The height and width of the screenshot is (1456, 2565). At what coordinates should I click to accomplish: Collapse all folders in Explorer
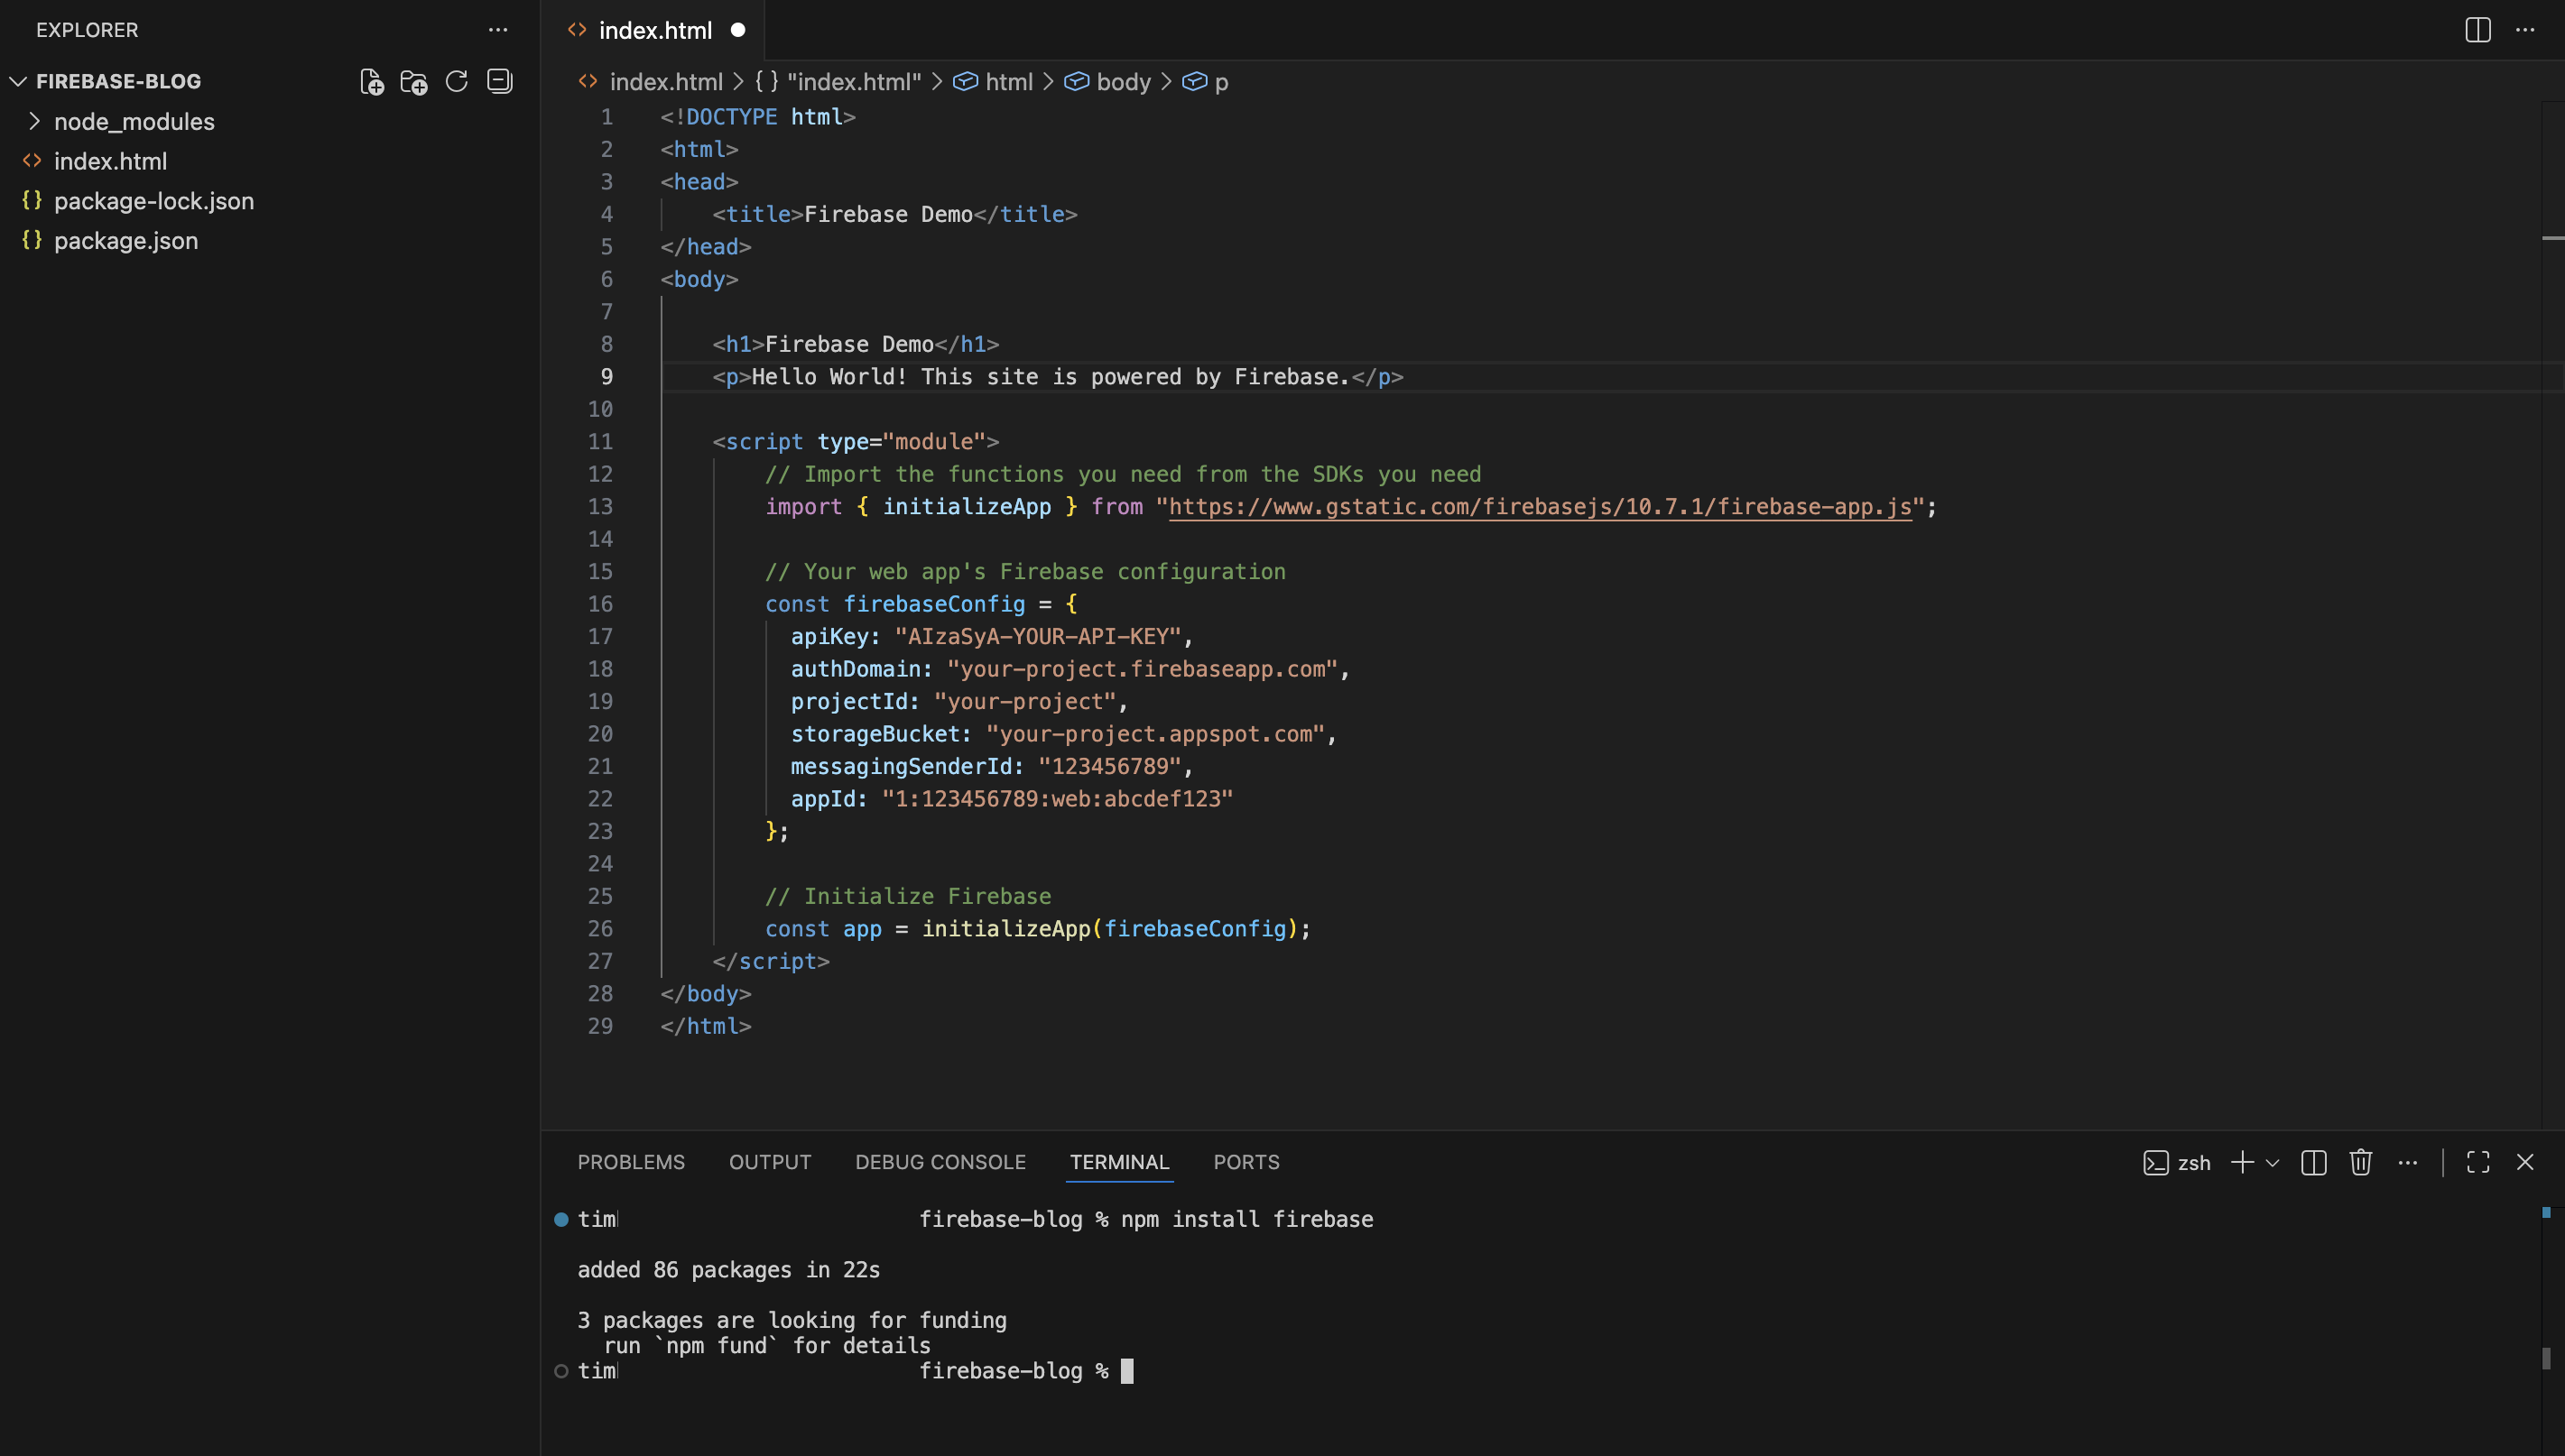(500, 82)
